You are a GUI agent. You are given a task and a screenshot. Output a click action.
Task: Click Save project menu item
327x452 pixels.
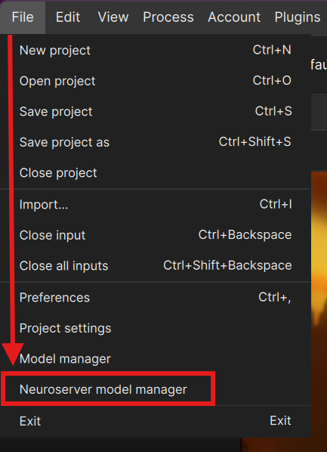156,112
